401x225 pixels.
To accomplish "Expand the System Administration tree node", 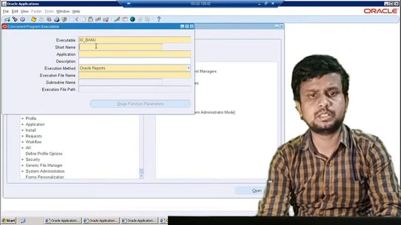I will 23,171.
